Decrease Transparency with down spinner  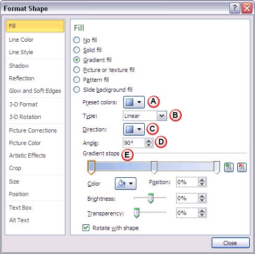(x=202, y=215)
